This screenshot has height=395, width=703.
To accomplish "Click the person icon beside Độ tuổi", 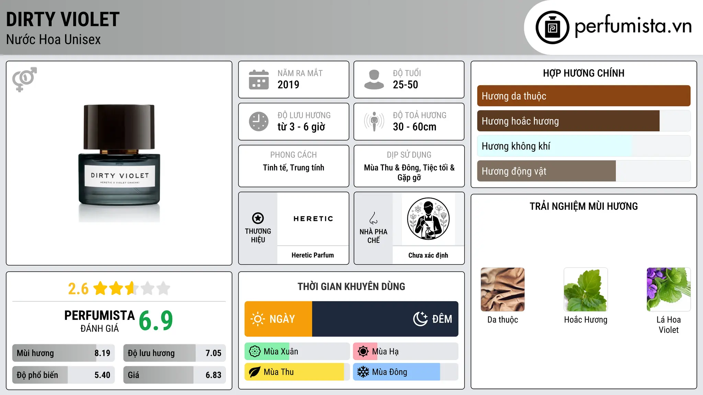I will click(374, 80).
